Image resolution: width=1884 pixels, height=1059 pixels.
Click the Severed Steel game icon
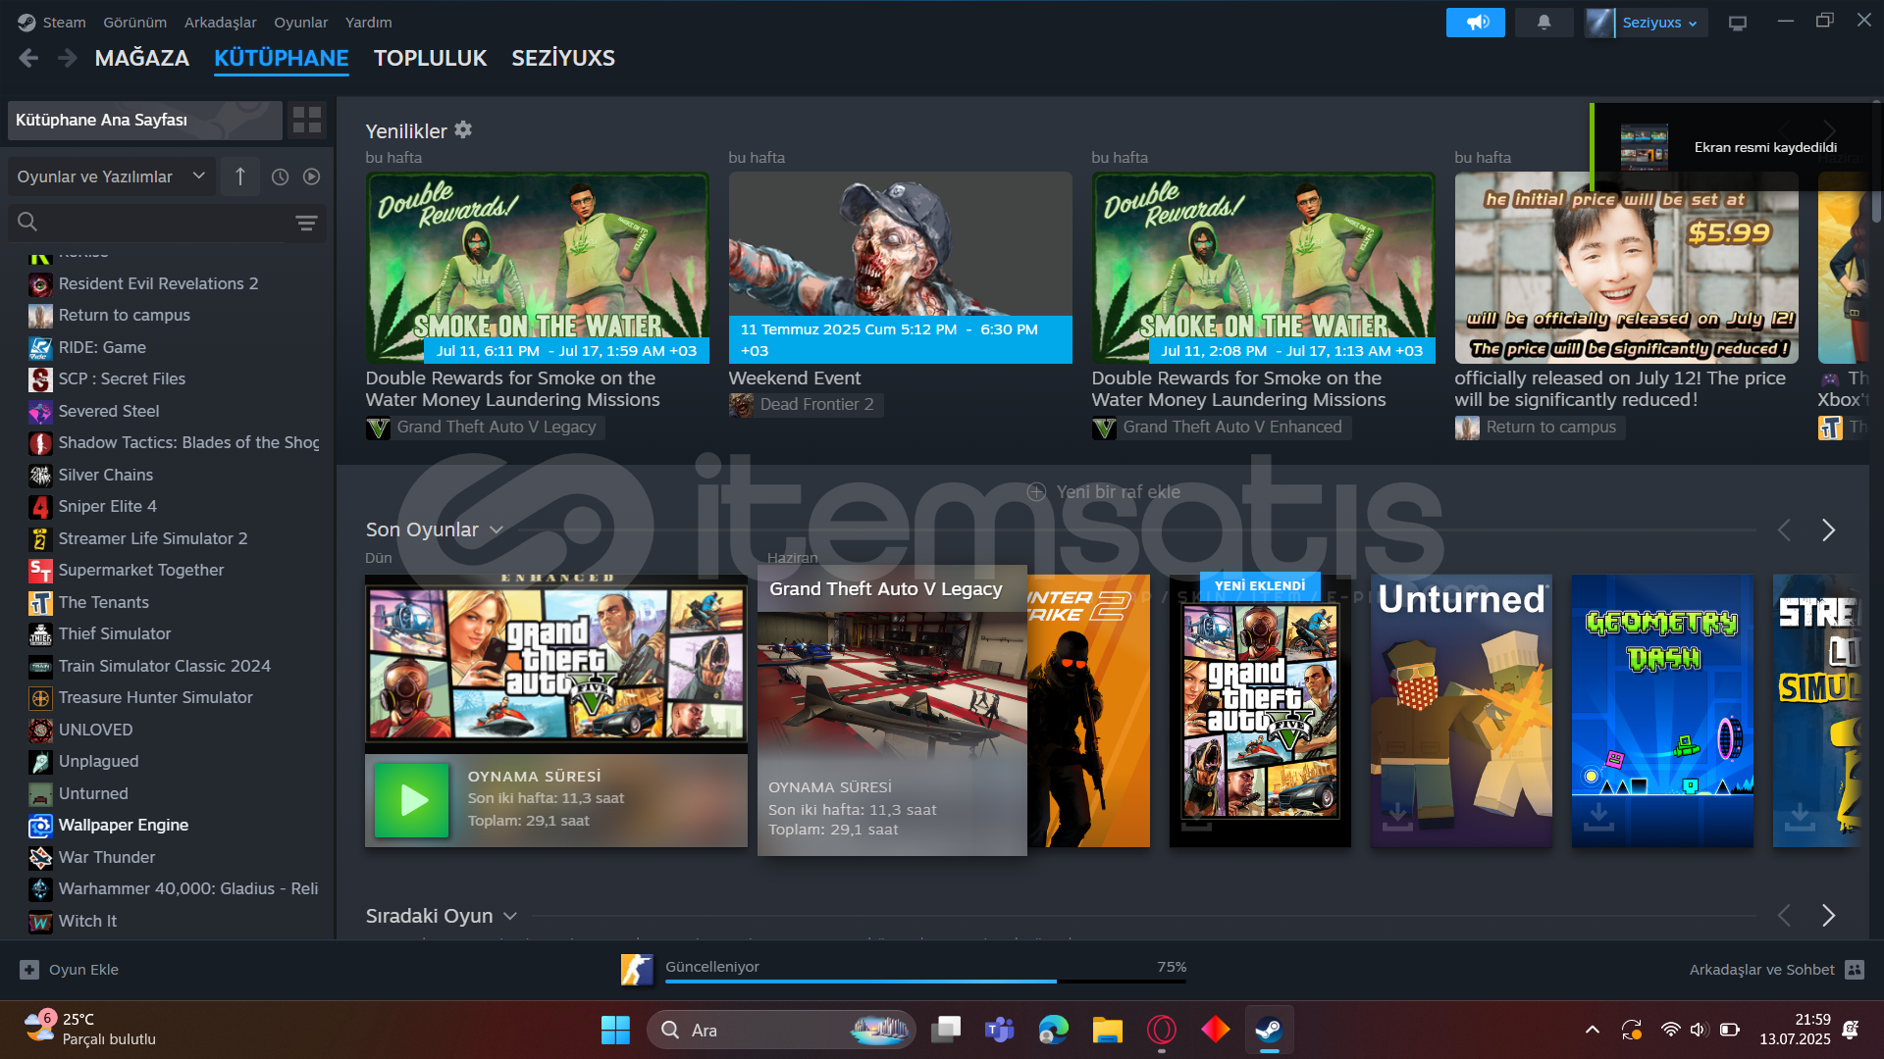(40, 412)
